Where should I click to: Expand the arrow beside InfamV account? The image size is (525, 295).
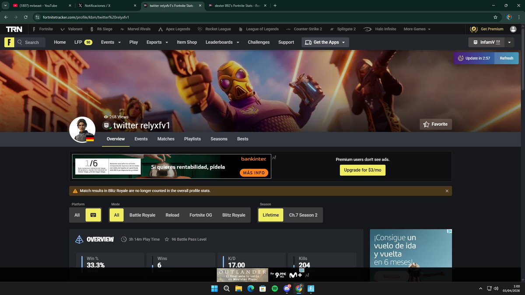pyautogui.click(x=510, y=42)
